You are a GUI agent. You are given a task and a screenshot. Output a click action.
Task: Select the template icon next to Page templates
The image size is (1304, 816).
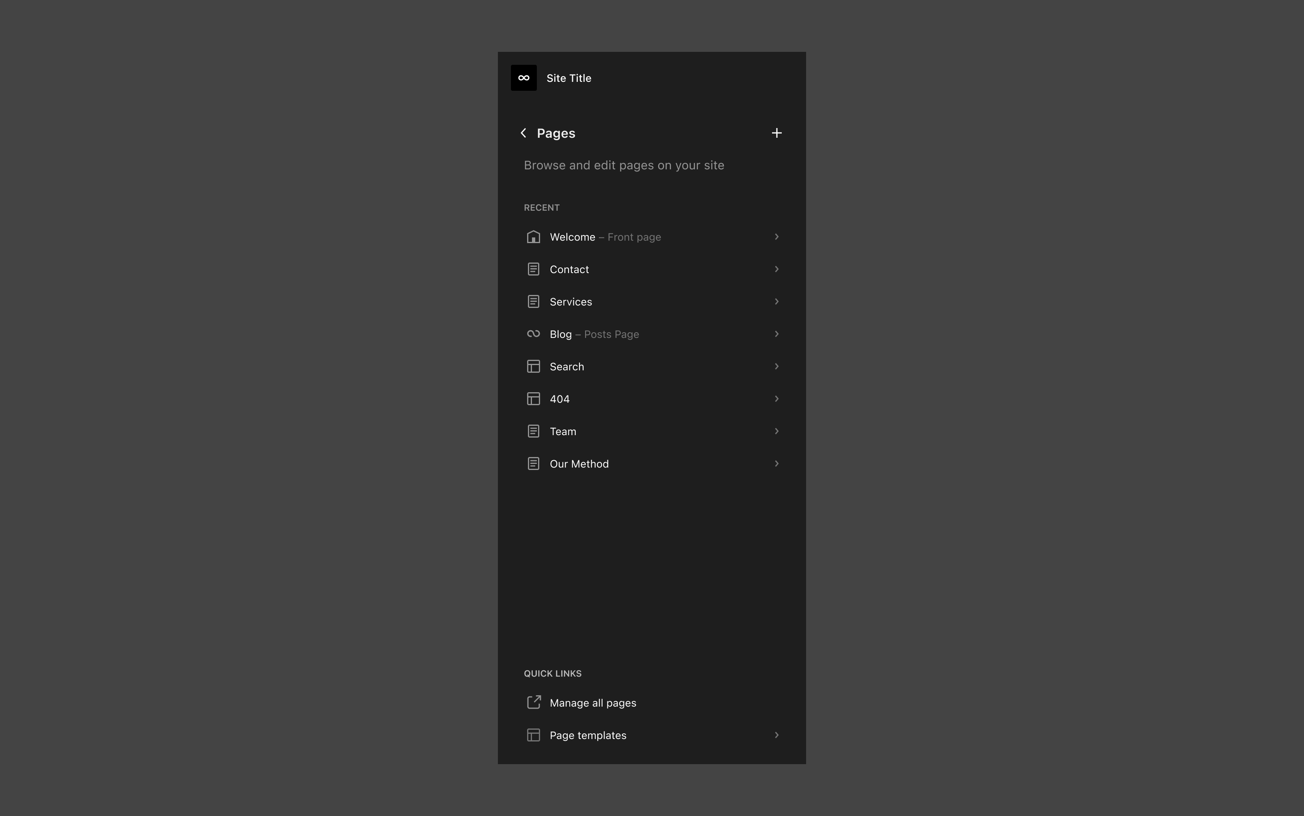point(533,735)
